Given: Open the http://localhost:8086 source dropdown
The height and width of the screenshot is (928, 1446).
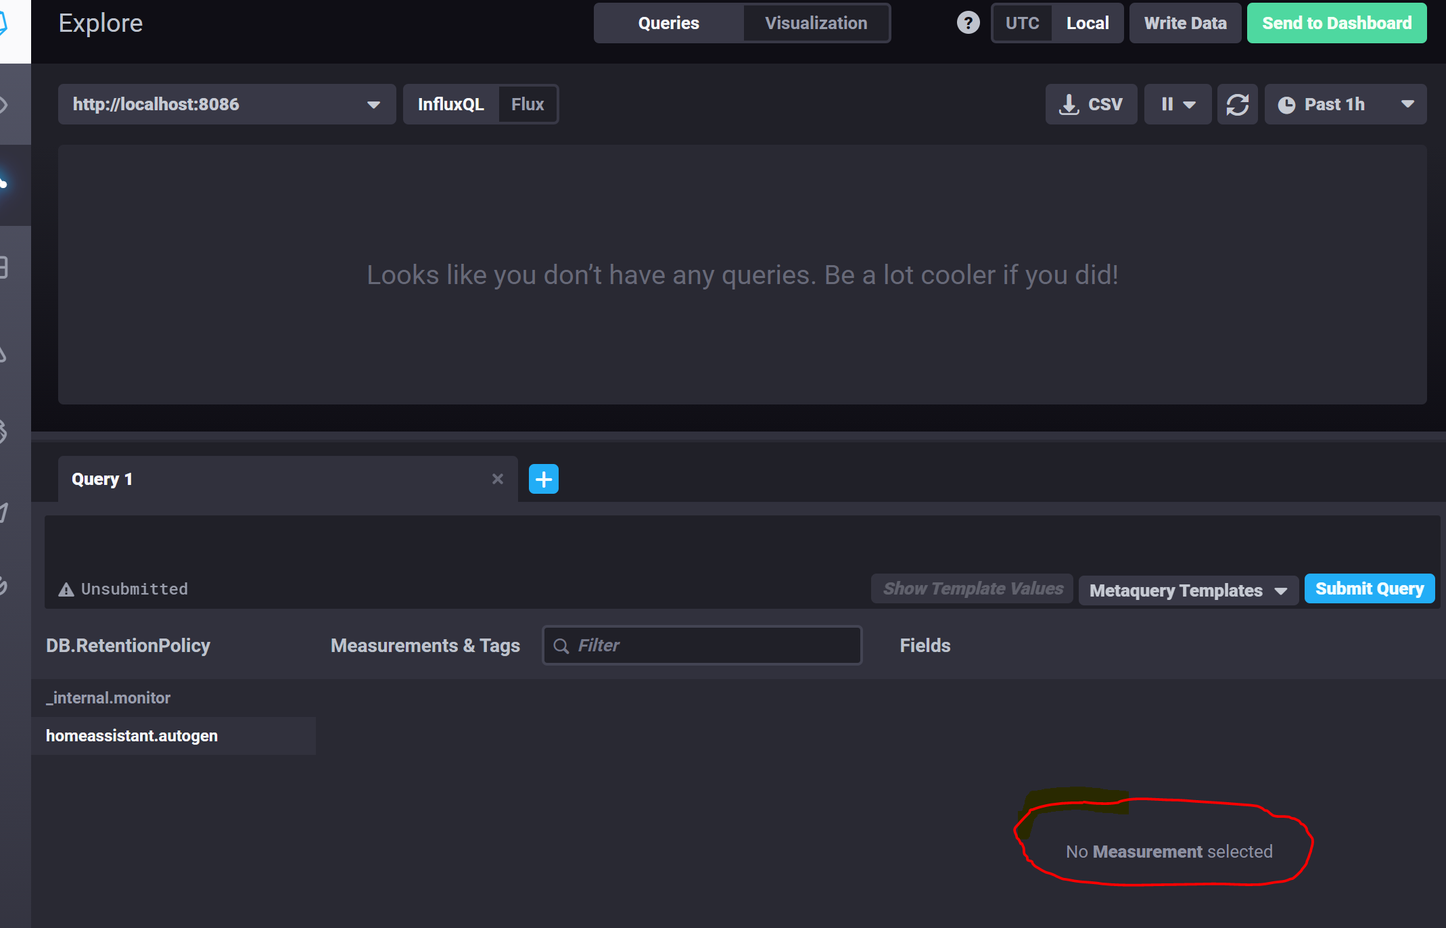Looking at the screenshot, I should point(227,104).
